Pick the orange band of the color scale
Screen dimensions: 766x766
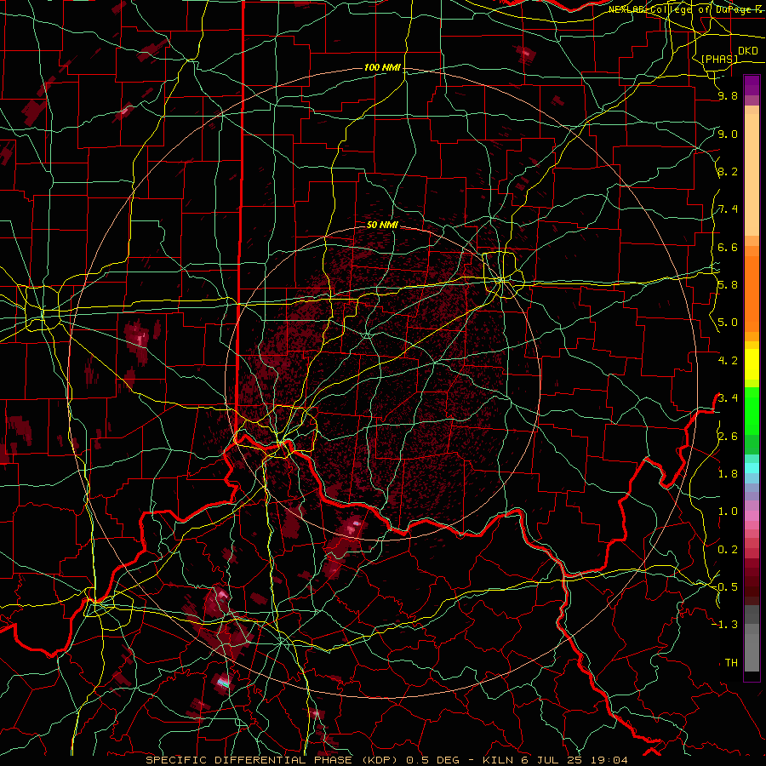[x=752, y=293]
